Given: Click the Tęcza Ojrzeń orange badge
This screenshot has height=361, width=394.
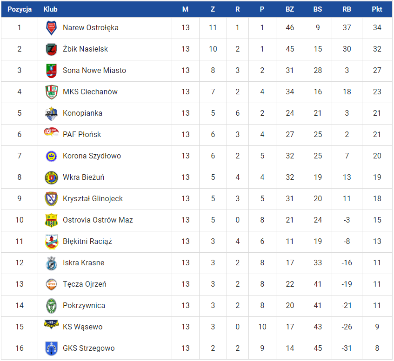Looking at the screenshot, I should 51,284.
